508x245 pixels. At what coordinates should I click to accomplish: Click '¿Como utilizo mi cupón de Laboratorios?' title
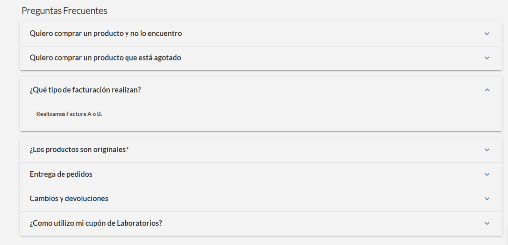coord(96,223)
